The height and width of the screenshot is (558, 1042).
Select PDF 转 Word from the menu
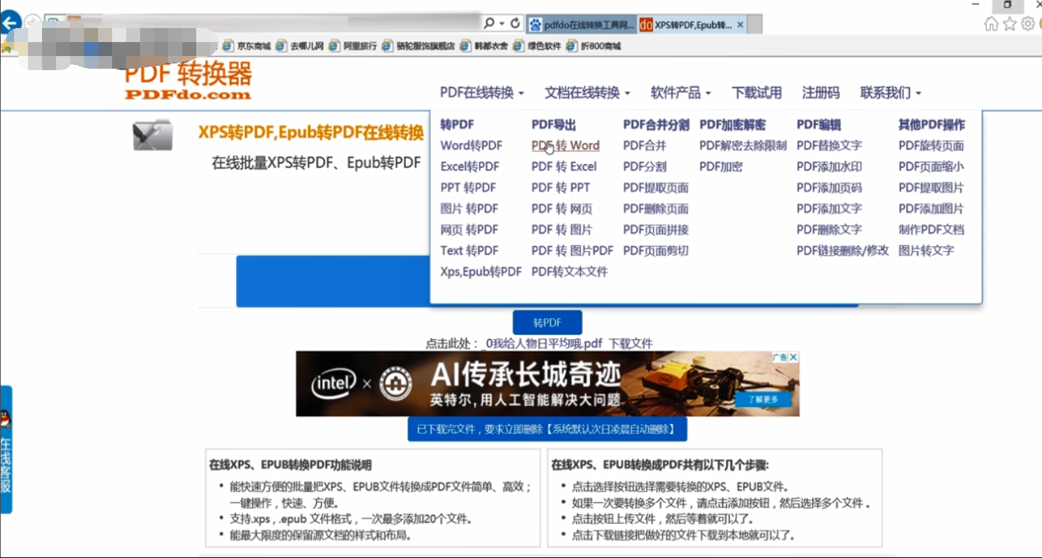coord(565,146)
